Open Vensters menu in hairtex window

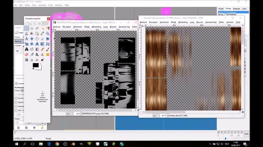click(230, 22)
